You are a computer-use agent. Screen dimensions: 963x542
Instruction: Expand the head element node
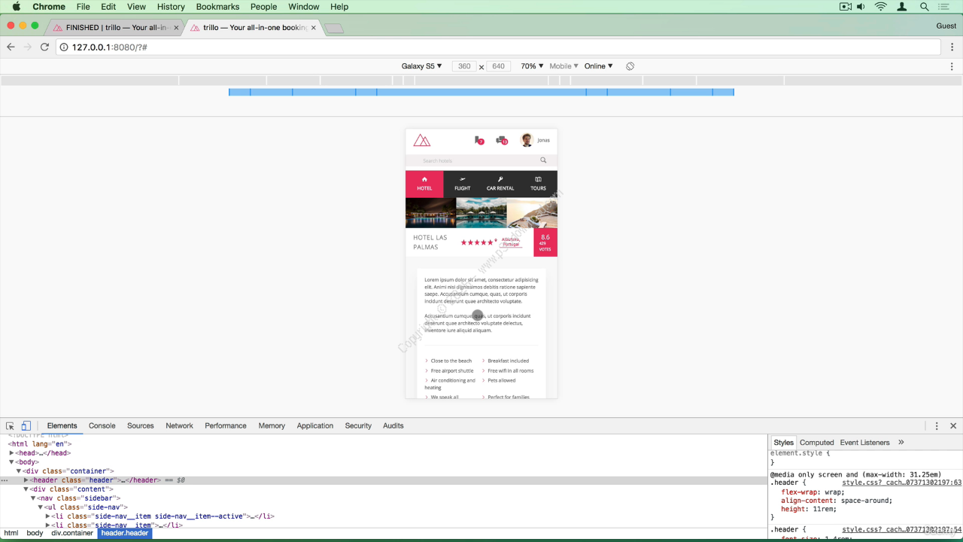(x=11, y=453)
